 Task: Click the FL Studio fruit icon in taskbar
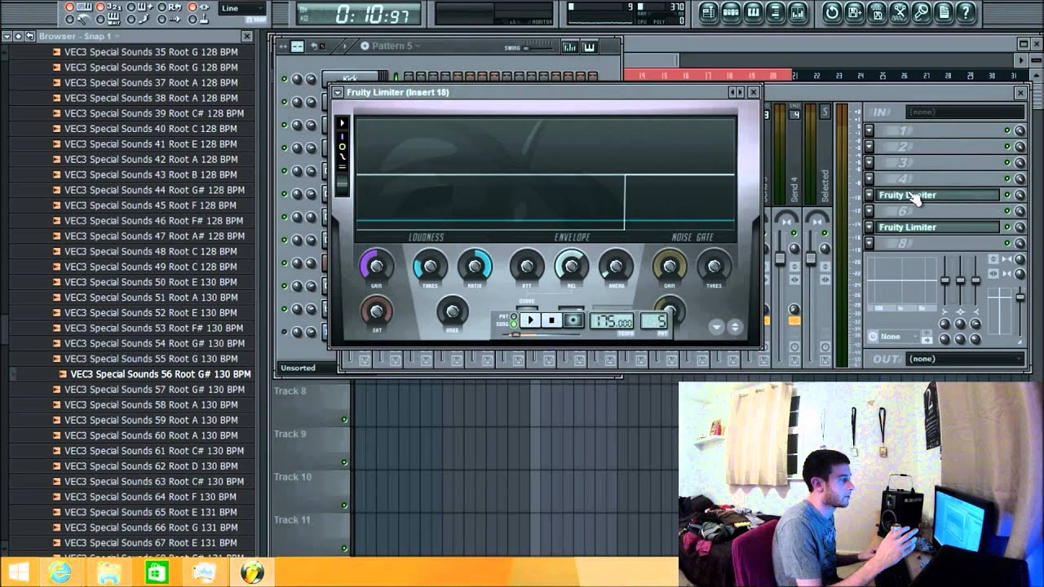pyautogui.click(x=252, y=573)
